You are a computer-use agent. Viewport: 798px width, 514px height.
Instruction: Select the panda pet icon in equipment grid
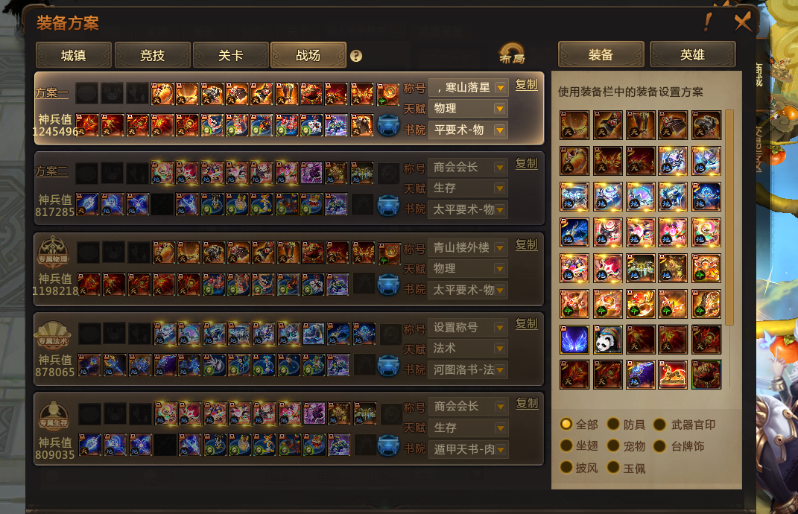pyautogui.click(x=608, y=340)
